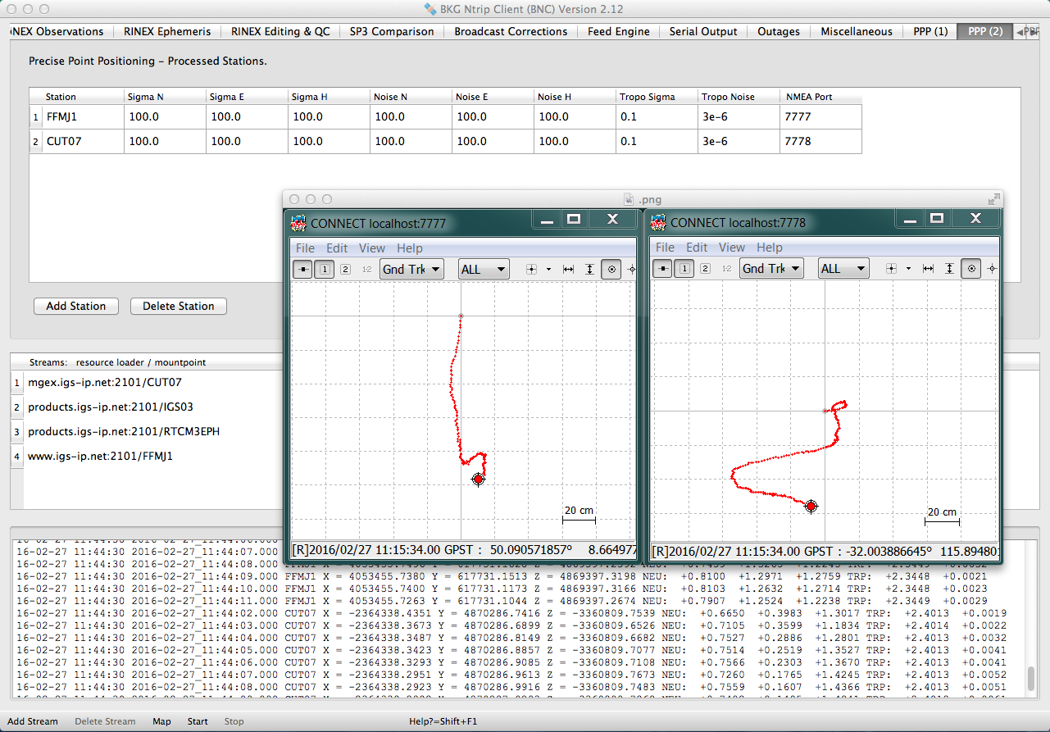Click the Add Station button

(x=76, y=306)
